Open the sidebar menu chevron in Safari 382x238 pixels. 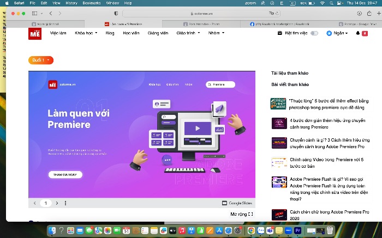coord(41,14)
